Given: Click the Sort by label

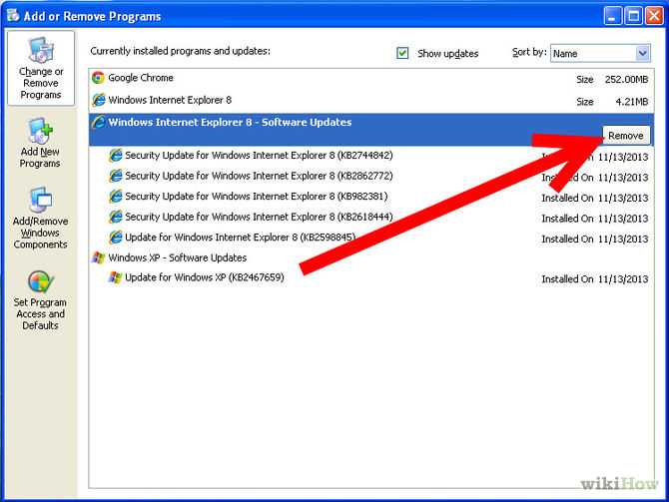Looking at the screenshot, I should (x=529, y=53).
